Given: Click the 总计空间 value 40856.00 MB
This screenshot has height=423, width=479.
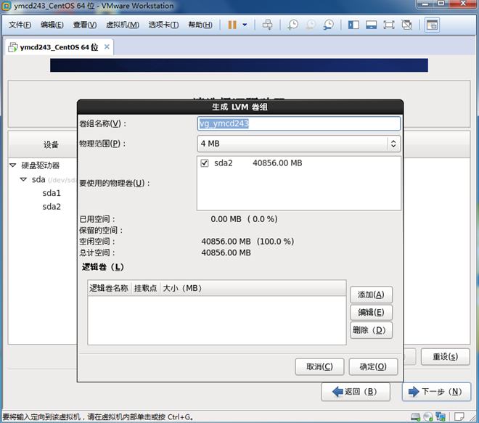Looking at the screenshot, I should coord(226,253).
